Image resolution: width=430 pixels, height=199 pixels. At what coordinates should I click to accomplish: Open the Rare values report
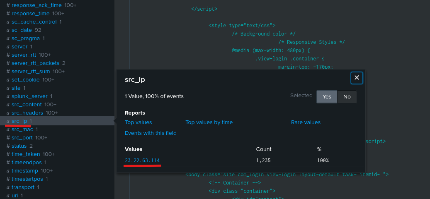pyautogui.click(x=306, y=122)
